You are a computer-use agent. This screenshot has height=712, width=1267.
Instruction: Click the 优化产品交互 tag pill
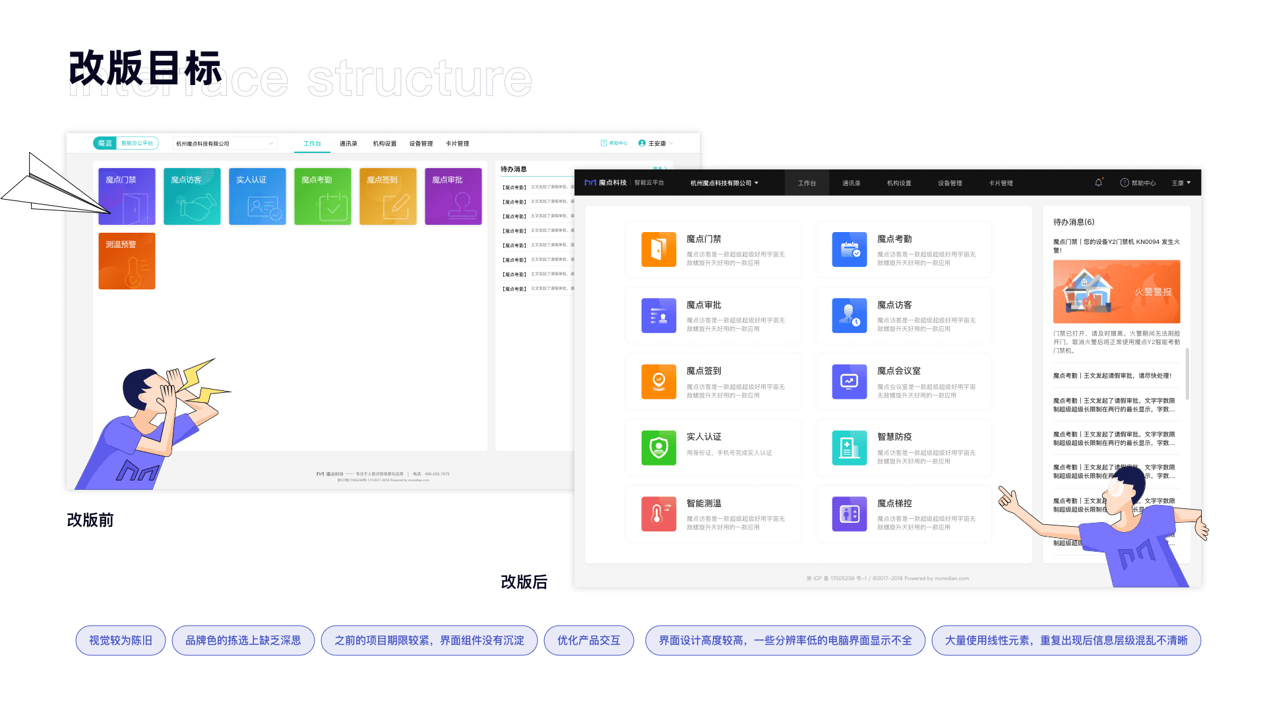(589, 640)
